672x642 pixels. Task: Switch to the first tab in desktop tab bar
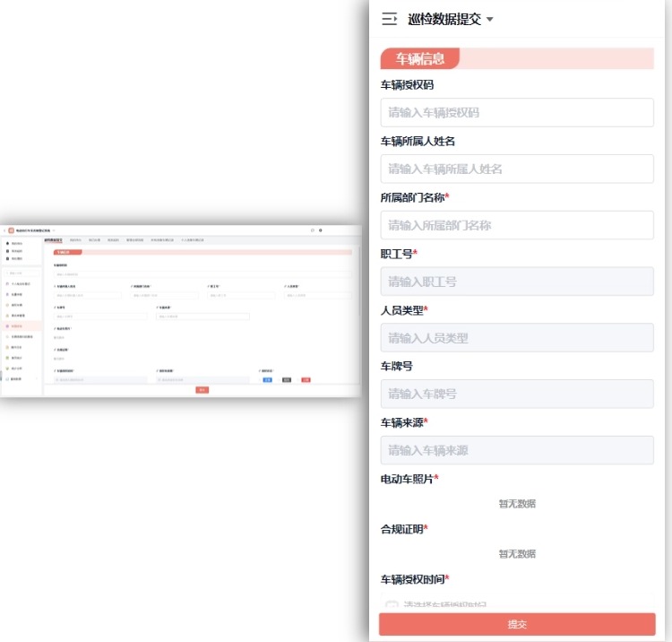53,240
